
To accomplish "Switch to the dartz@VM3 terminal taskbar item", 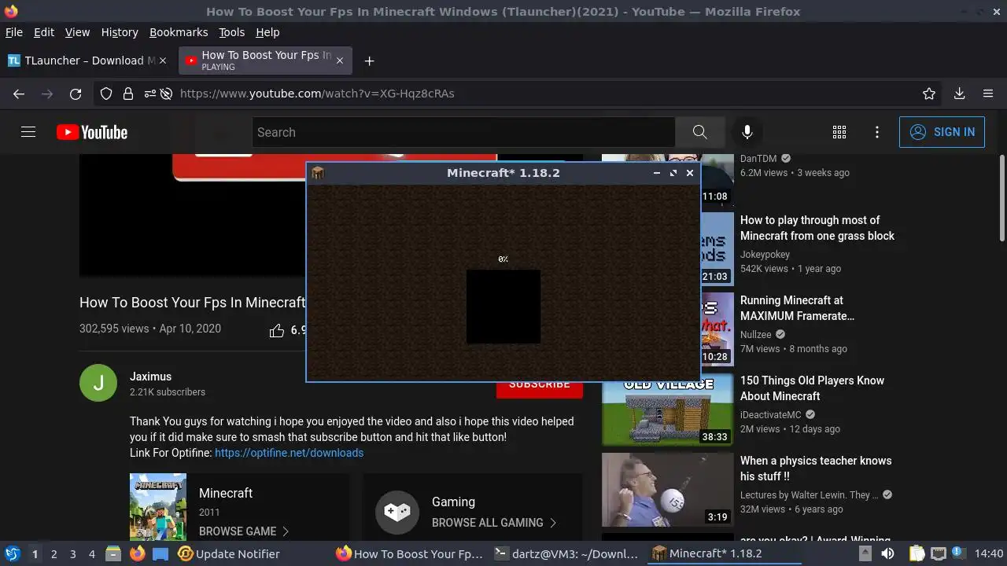I will point(566,553).
